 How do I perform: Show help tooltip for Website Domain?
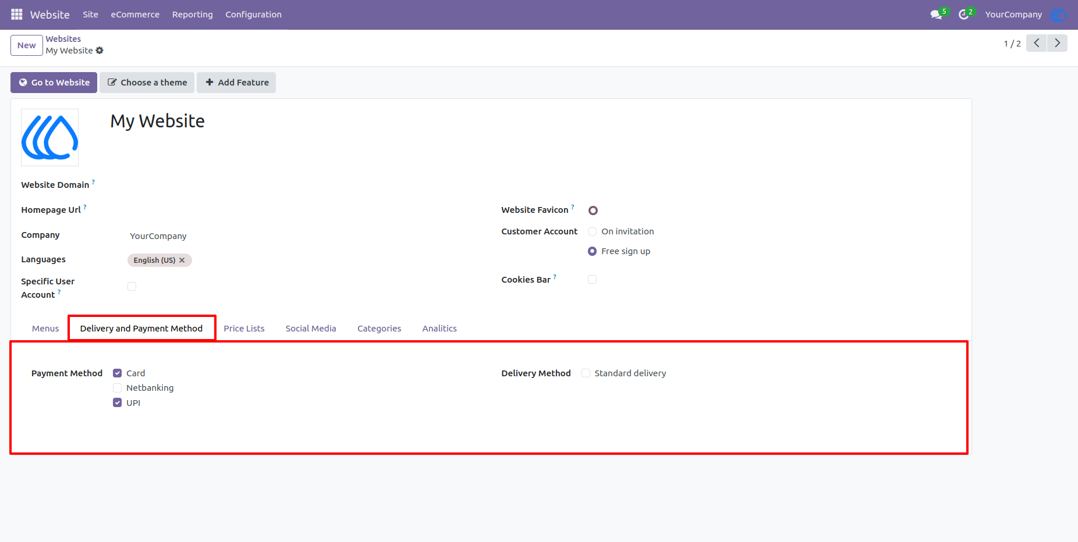point(93,182)
